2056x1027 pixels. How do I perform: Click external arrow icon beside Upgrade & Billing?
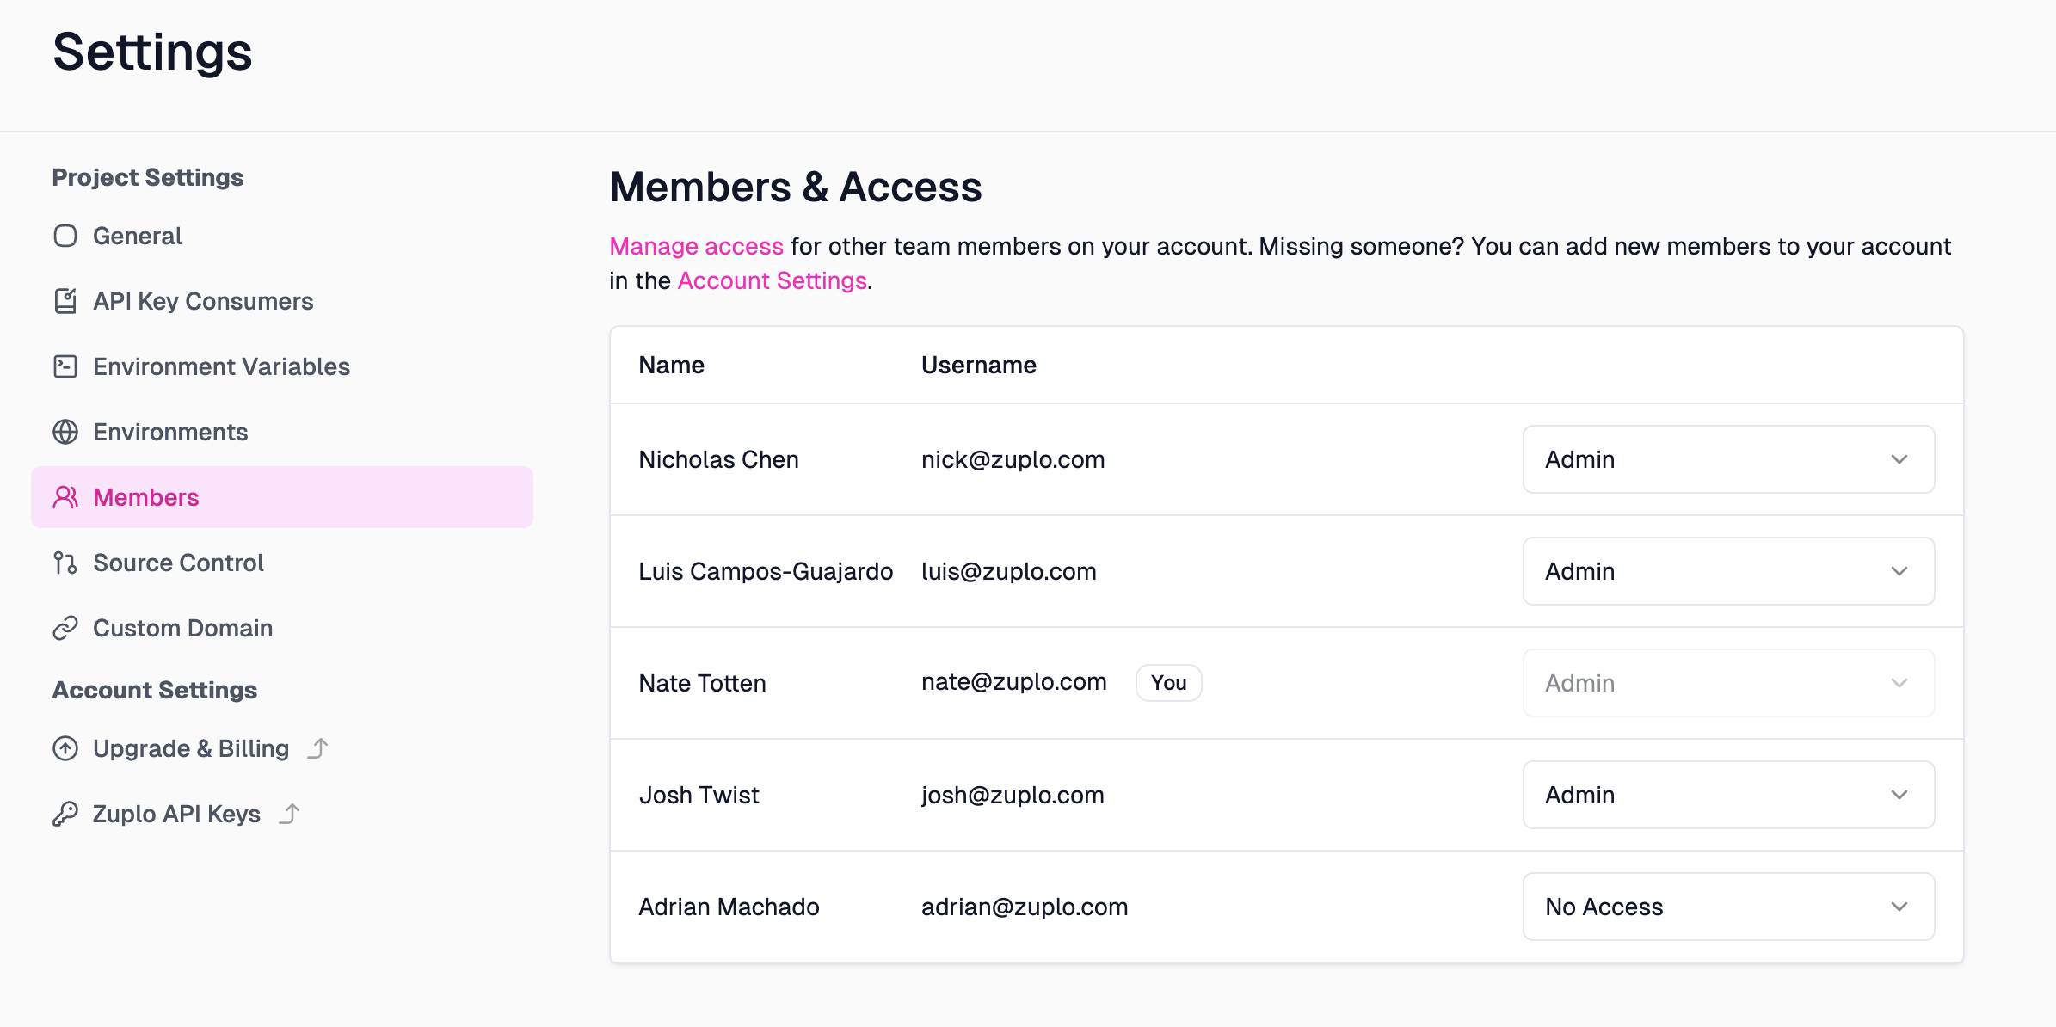(318, 748)
